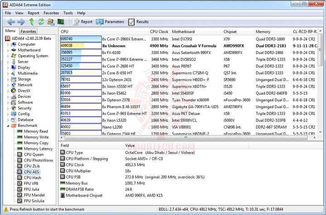Click the green monitor graph toolbar icon
Screen dimensions: 326x215
click(61, 21)
